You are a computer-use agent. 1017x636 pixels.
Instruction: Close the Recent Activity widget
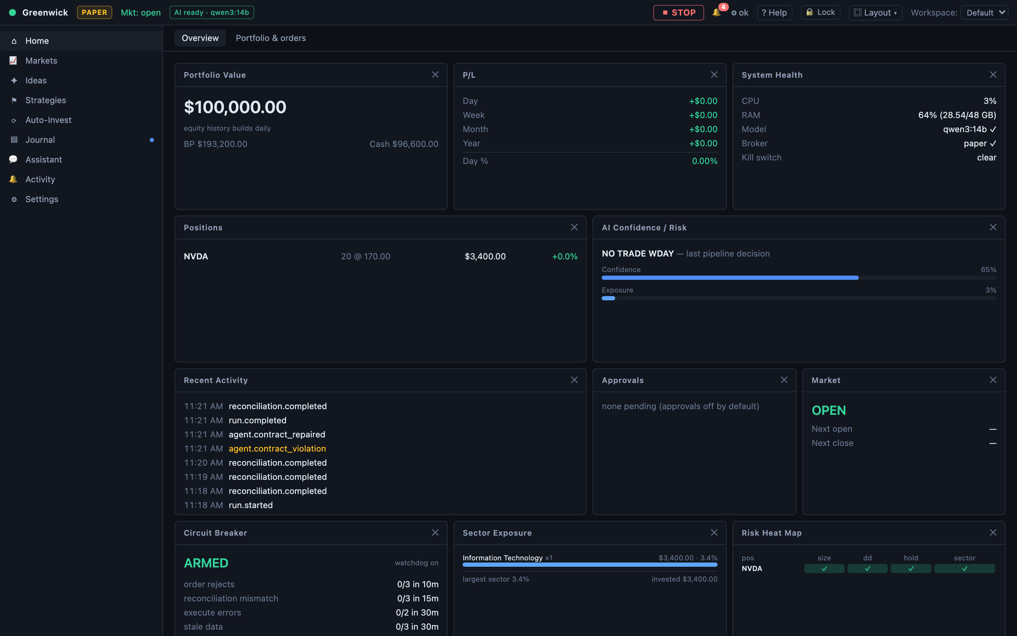(574, 380)
